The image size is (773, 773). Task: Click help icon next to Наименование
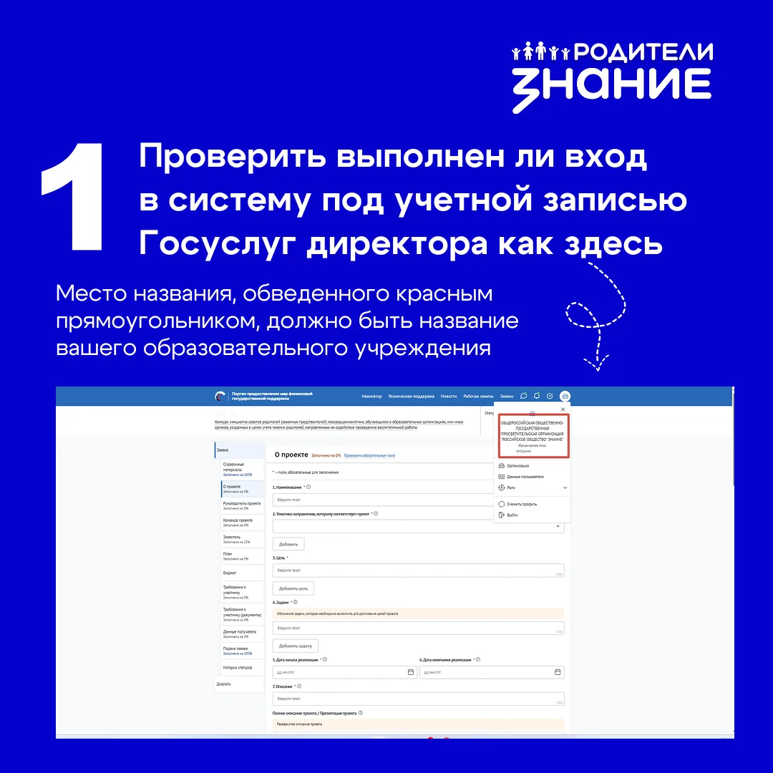pos(308,487)
